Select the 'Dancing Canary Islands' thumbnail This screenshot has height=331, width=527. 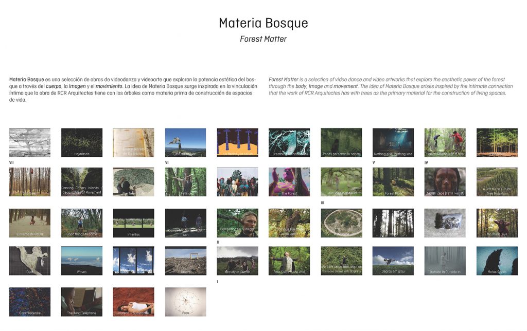[82, 181]
